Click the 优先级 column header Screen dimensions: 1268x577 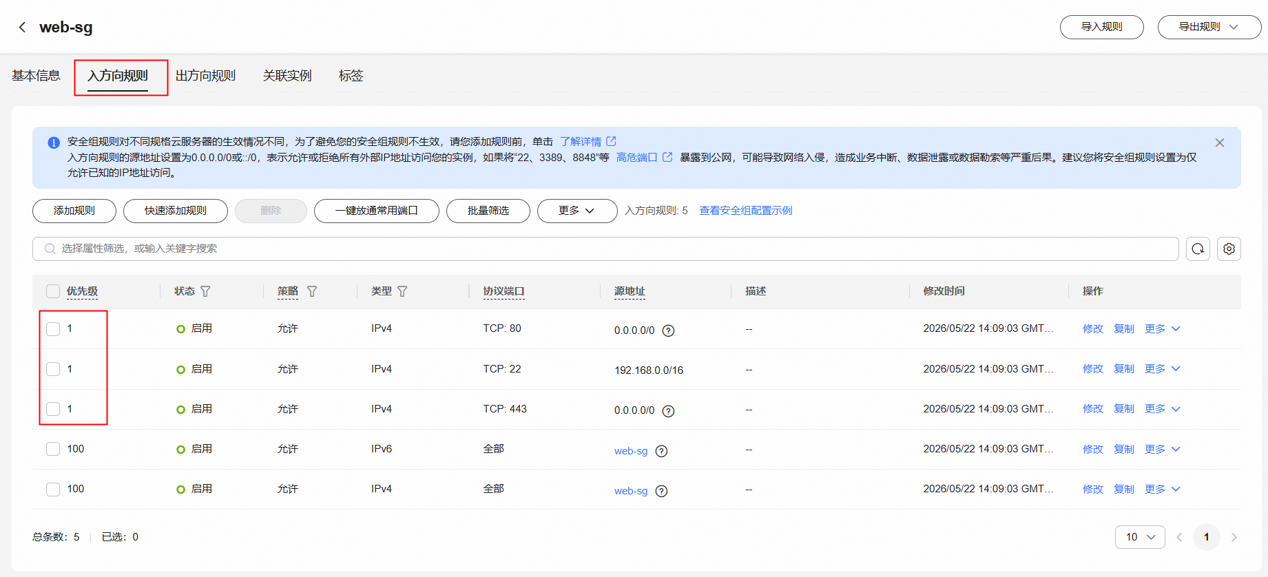click(x=82, y=291)
